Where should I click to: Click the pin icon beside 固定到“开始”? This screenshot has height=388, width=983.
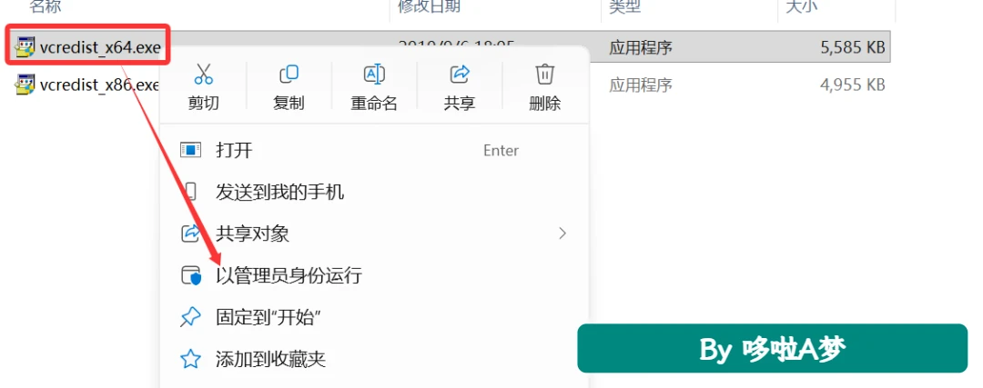pyautogui.click(x=190, y=318)
